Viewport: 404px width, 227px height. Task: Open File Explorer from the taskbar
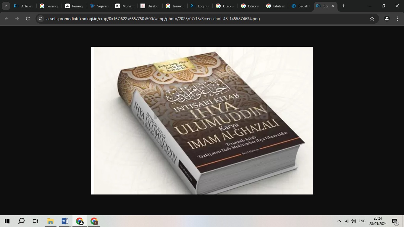pyautogui.click(x=50, y=221)
